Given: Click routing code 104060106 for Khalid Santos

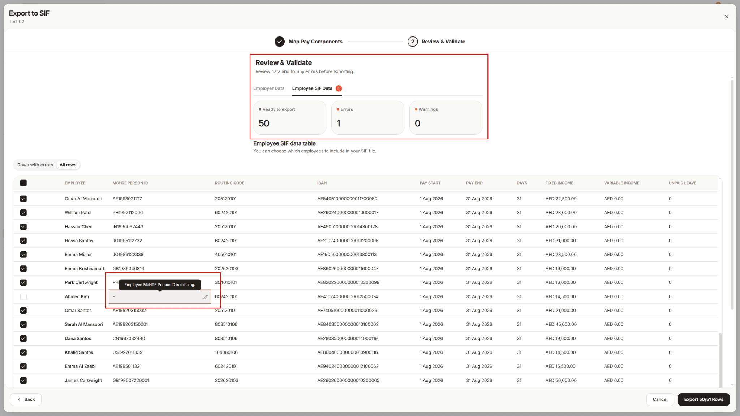Looking at the screenshot, I should 226,352.
